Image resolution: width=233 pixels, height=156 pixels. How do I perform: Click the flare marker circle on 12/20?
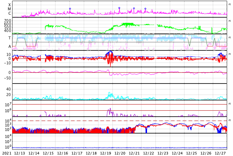(x=119, y=8)
